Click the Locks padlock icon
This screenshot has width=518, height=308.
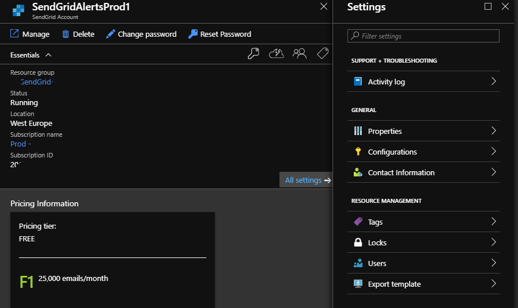(358, 242)
